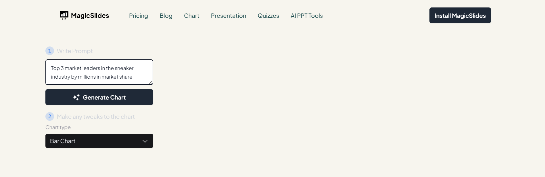Click the Write Prompt heading

(75, 51)
